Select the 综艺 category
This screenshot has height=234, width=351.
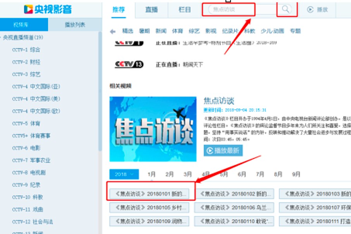194,31
